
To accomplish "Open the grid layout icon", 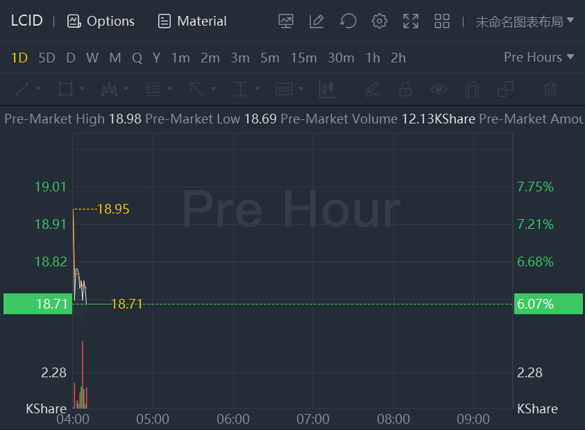I will (x=442, y=21).
